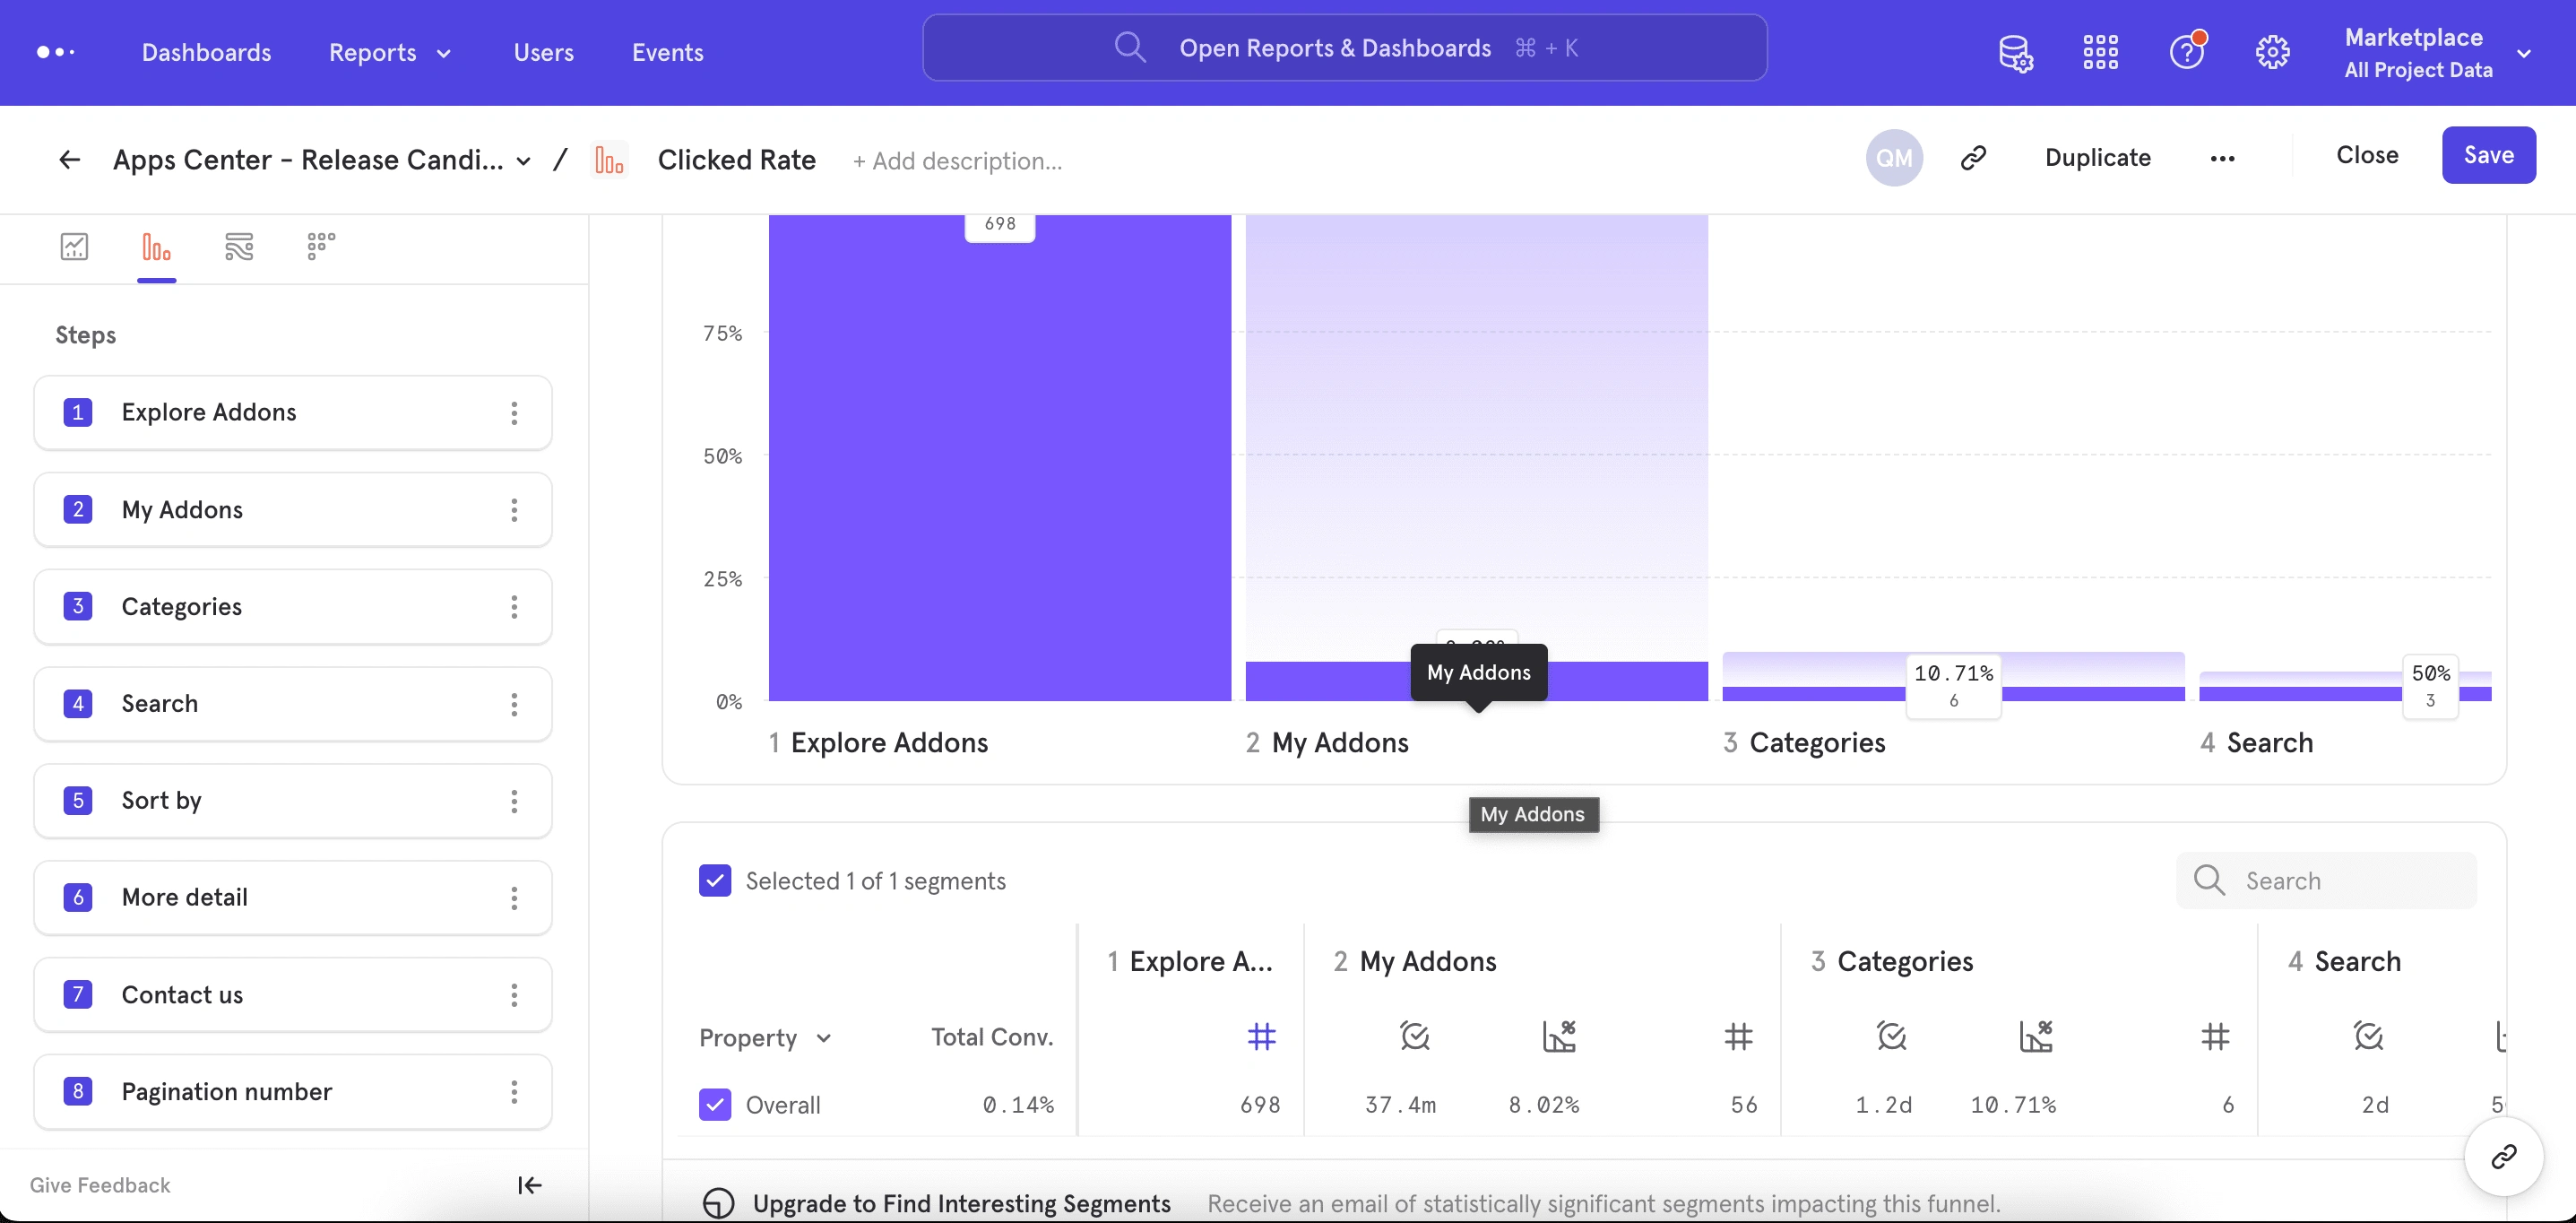Click Duplicate report button
Image resolution: width=2576 pixels, height=1223 pixels.
click(x=2097, y=157)
